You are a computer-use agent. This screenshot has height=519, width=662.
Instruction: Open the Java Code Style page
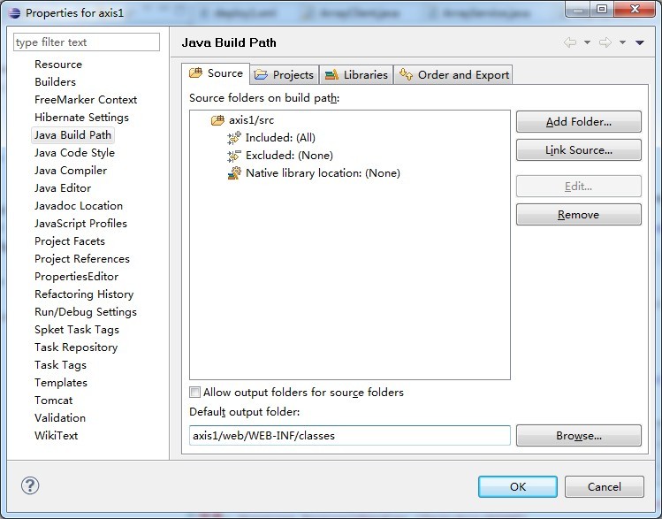tap(74, 153)
